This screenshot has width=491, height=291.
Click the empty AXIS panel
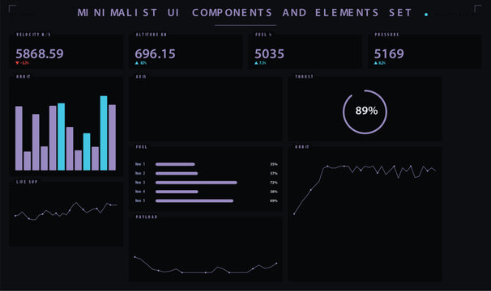(206, 109)
